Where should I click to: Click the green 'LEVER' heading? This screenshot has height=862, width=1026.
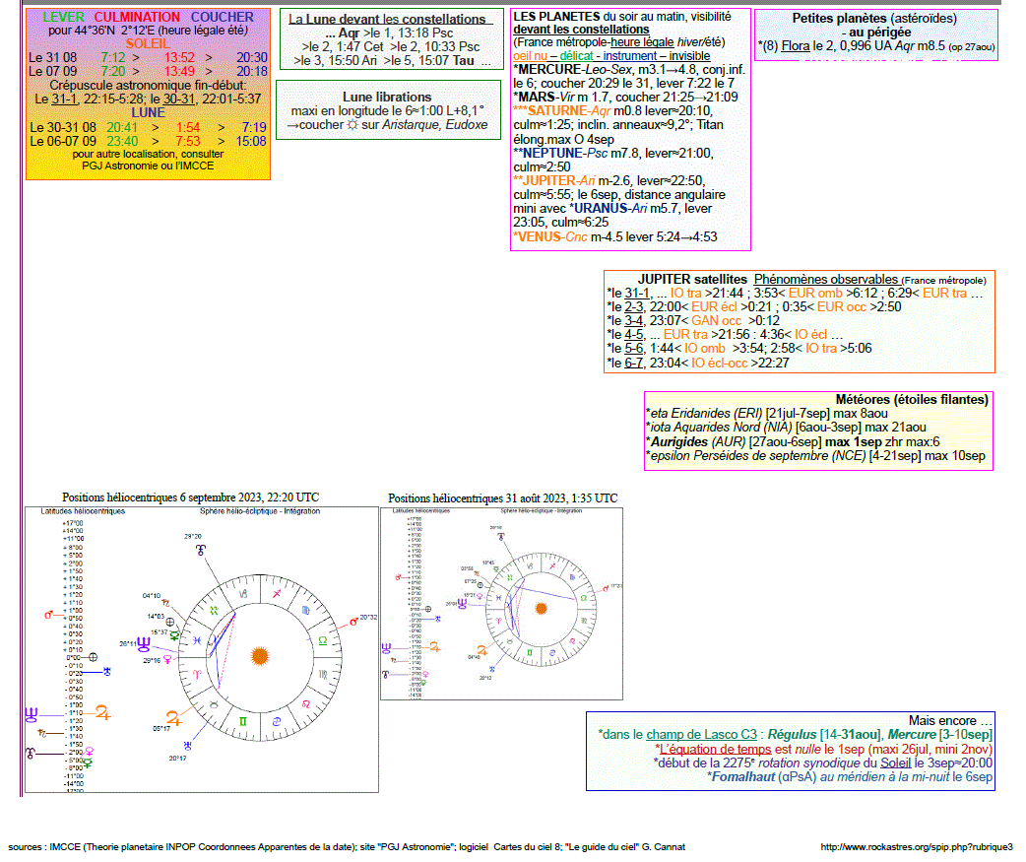[x=63, y=17]
